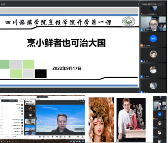Toggle the red muted mic of first listed participant

tap(1, 105)
